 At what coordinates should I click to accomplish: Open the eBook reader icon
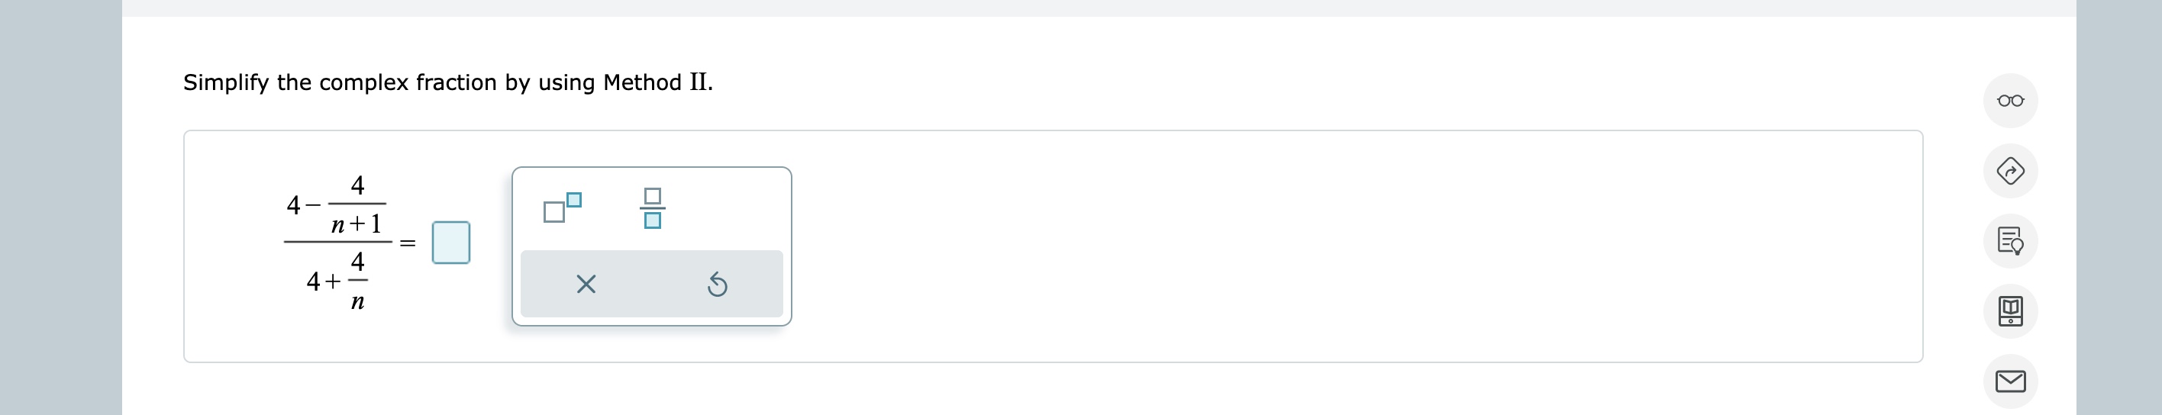[2010, 311]
